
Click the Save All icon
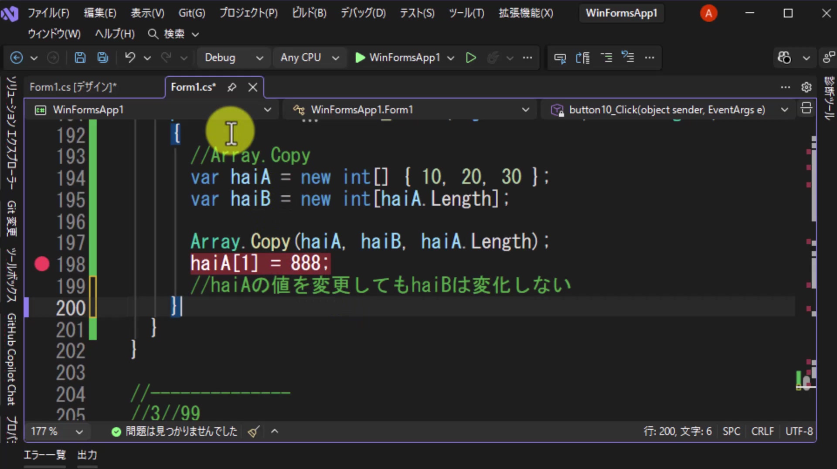pos(103,58)
